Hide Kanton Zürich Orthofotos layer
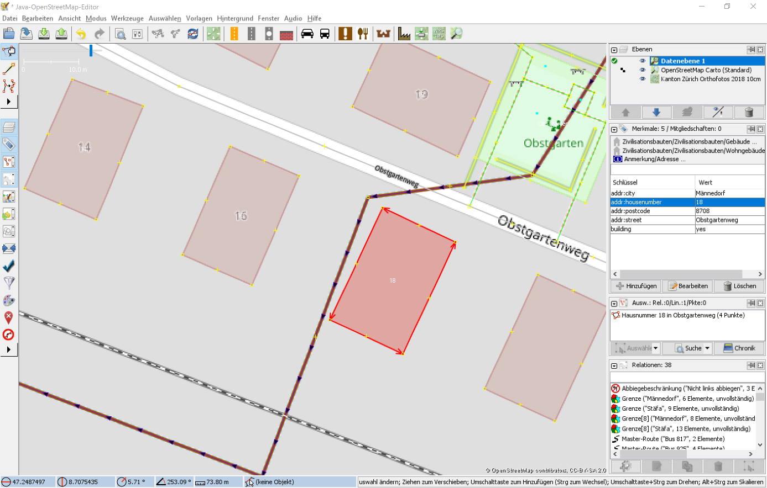This screenshot has width=767, height=488. click(x=643, y=79)
